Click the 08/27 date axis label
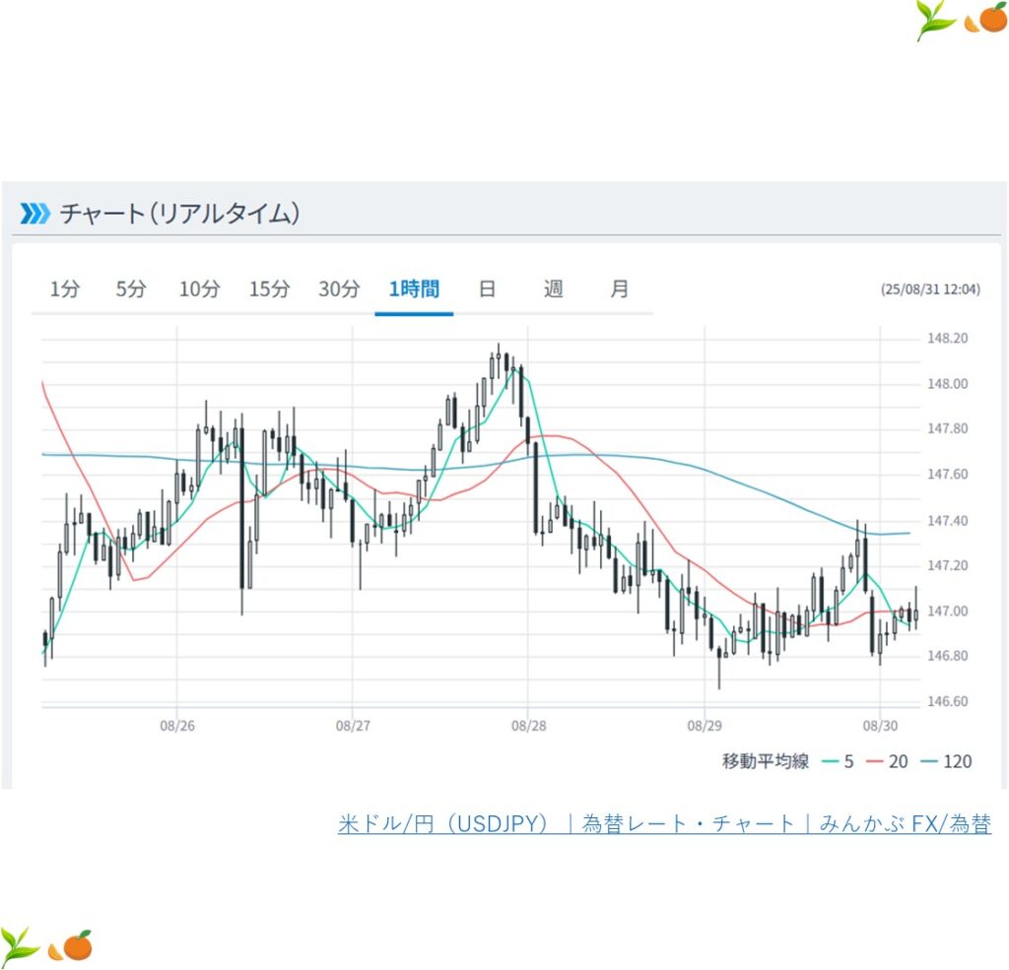The height and width of the screenshot is (970, 1009). point(353,726)
